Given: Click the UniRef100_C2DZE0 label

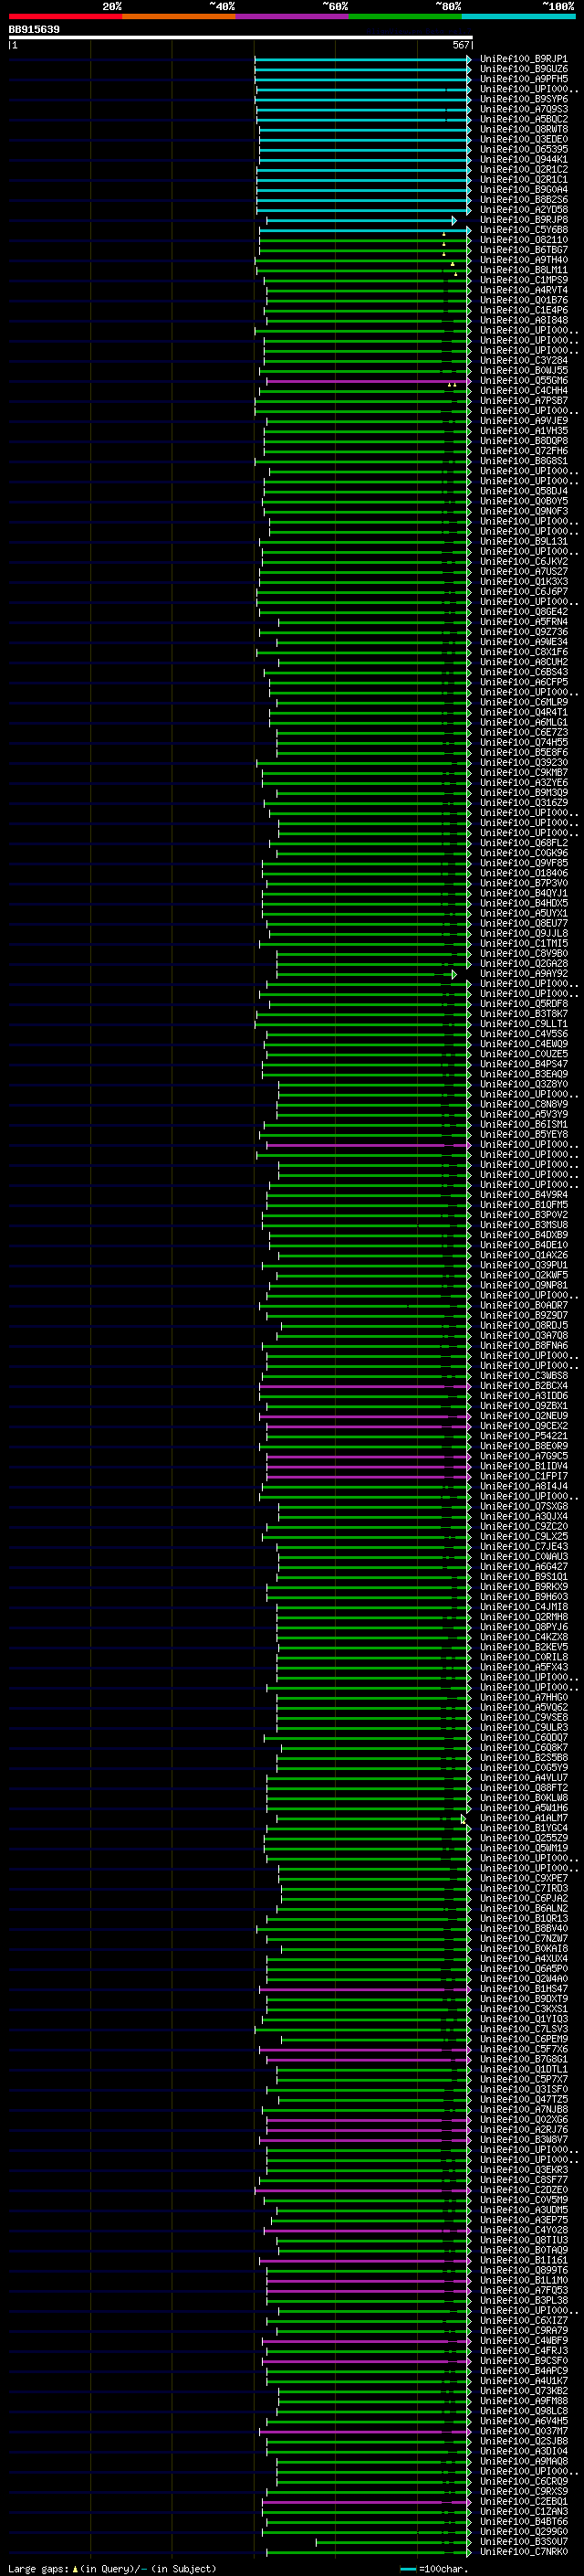Looking at the screenshot, I should [523, 2190].
